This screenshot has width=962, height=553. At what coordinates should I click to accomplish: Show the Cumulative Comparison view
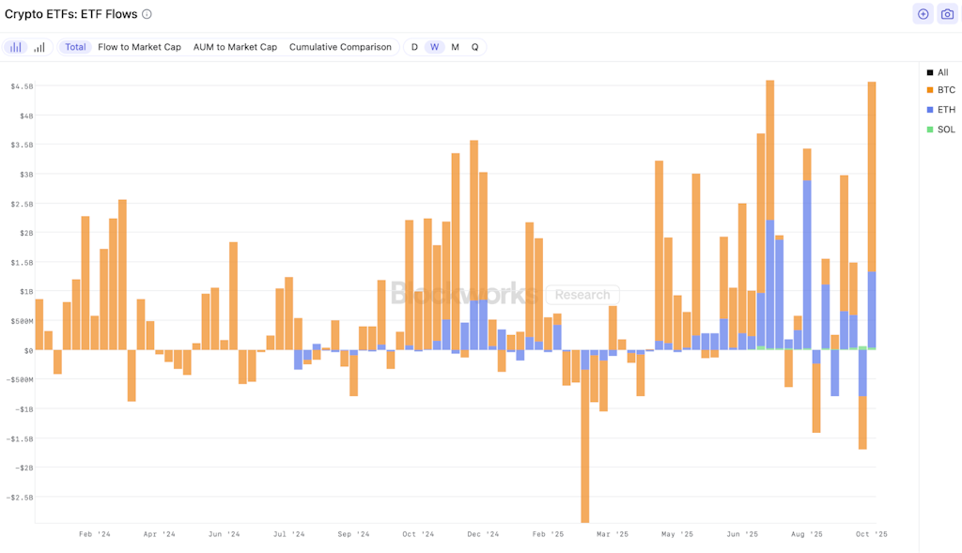(x=340, y=47)
